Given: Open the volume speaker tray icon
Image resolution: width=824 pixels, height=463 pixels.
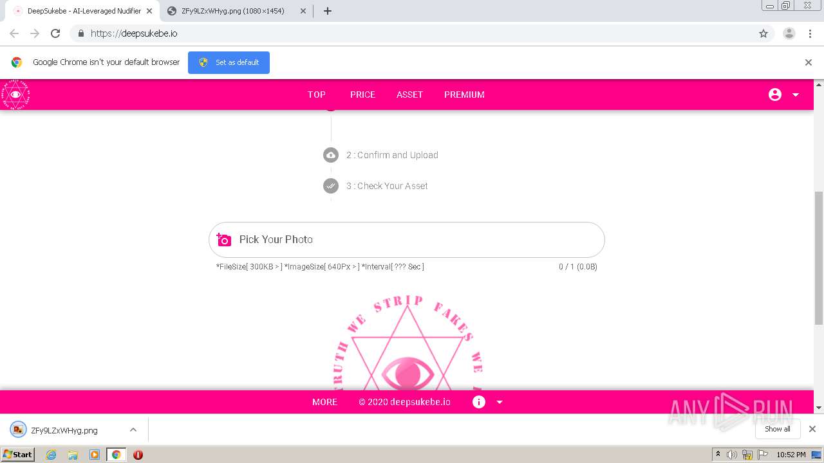Looking at the screenshot, I should coord(732,455).
